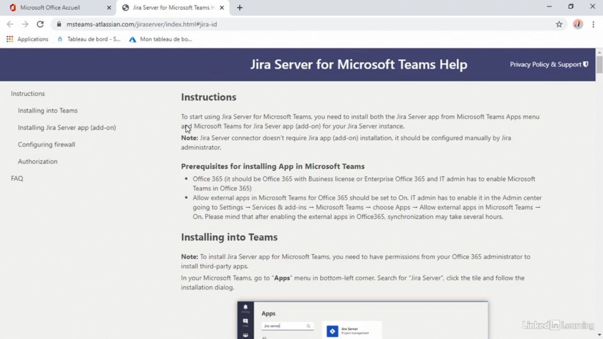Screen dimensions: 603x339
Task: Select the Jira Server for Microsoft Teams tab
Action: (x=172, y=8)
